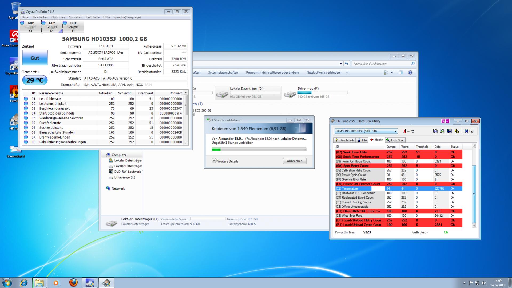This screenshot has height=288, width=512.
Task: Open the Info tab in HD Tune
Action: point(362,140)
